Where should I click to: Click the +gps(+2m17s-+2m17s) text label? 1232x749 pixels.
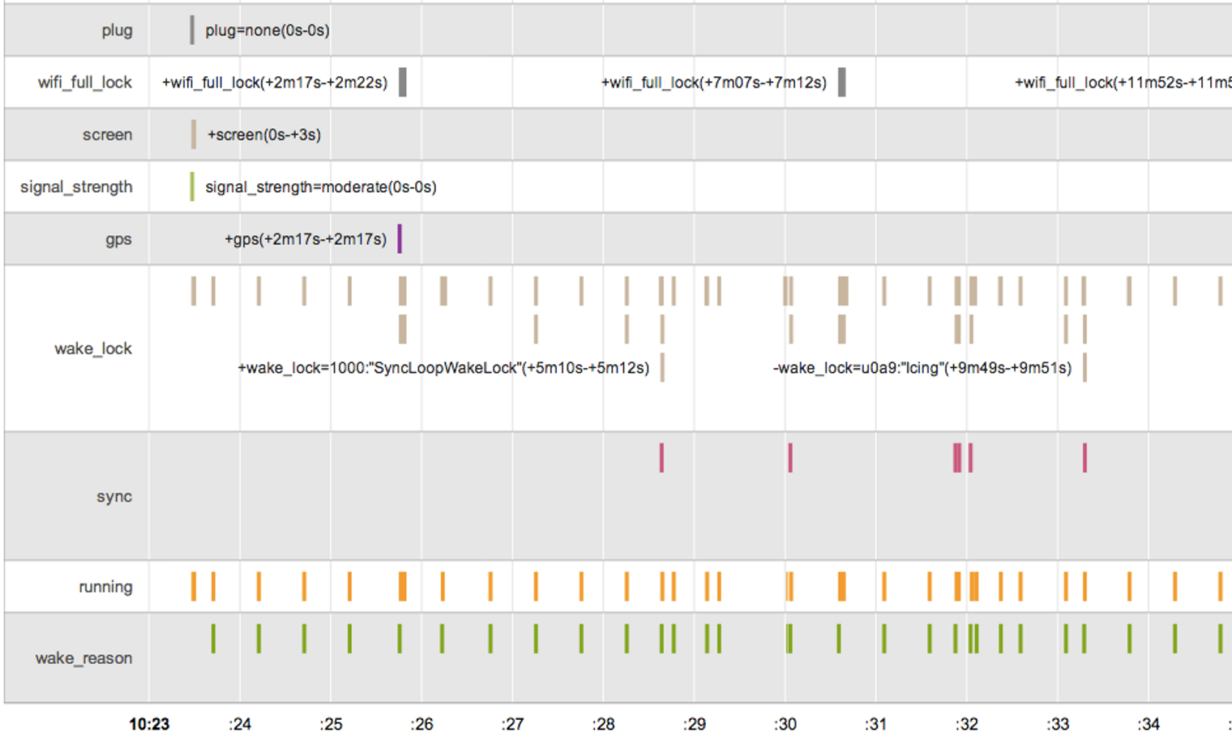click(x=306, y=239)
